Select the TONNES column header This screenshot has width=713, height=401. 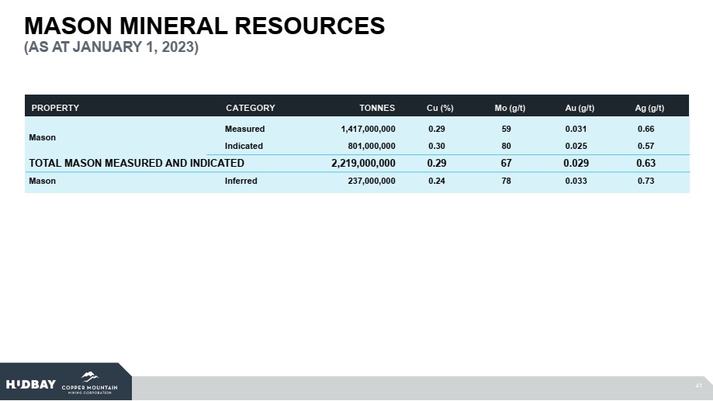[376, 108]
